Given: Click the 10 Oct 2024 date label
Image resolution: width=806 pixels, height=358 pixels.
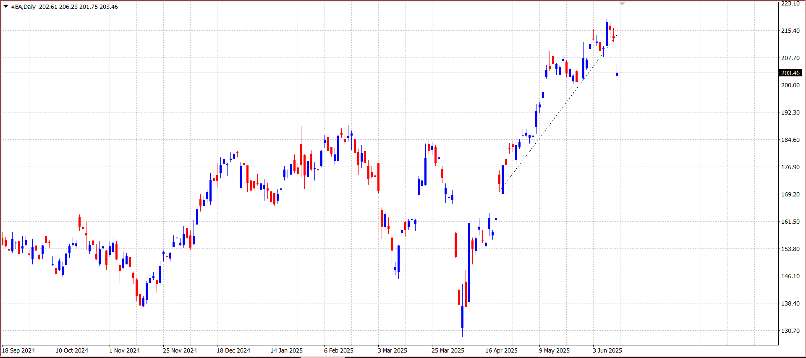Looking at the screenshot, I should click(x=72, y=350).
